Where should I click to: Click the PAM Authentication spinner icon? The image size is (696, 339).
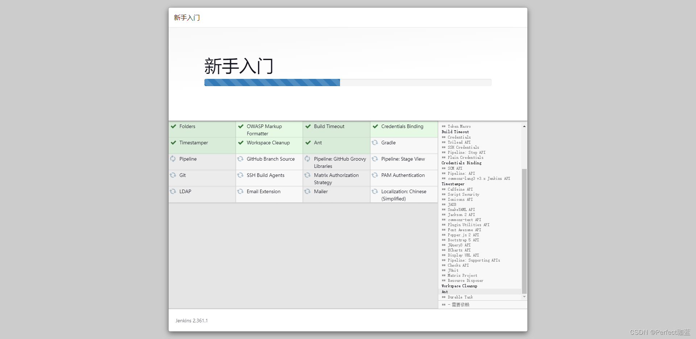point(375,175)
